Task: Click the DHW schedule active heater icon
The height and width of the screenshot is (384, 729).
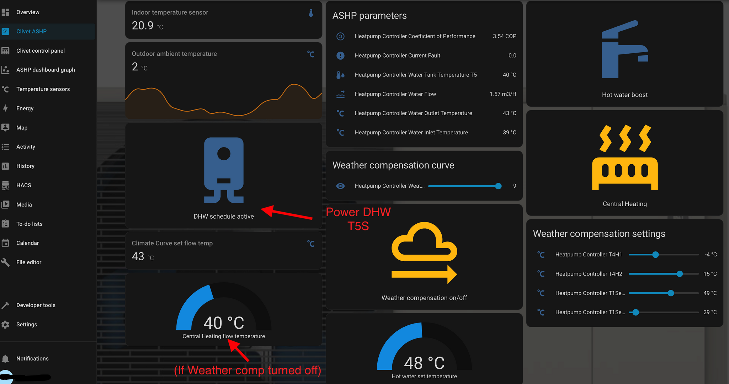Action: pyautogui.click(x=224, y=170)
